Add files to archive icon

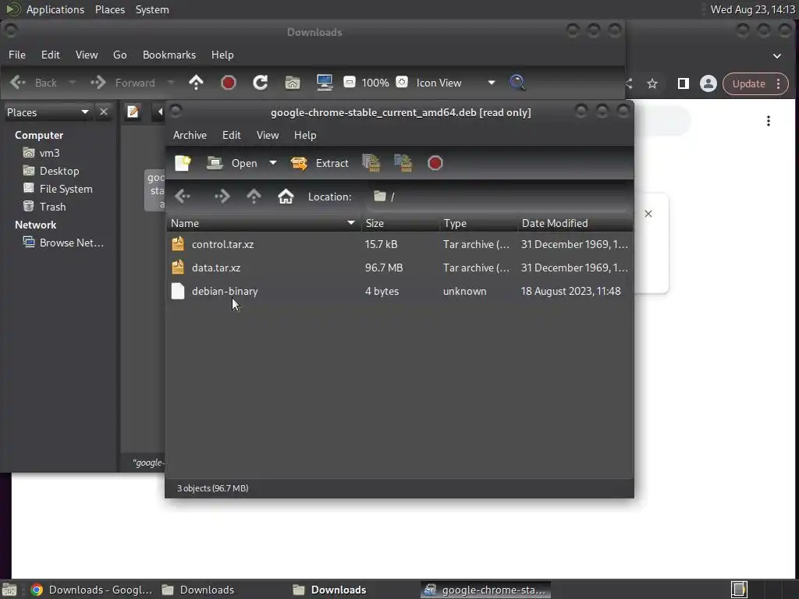coord(371,163)
